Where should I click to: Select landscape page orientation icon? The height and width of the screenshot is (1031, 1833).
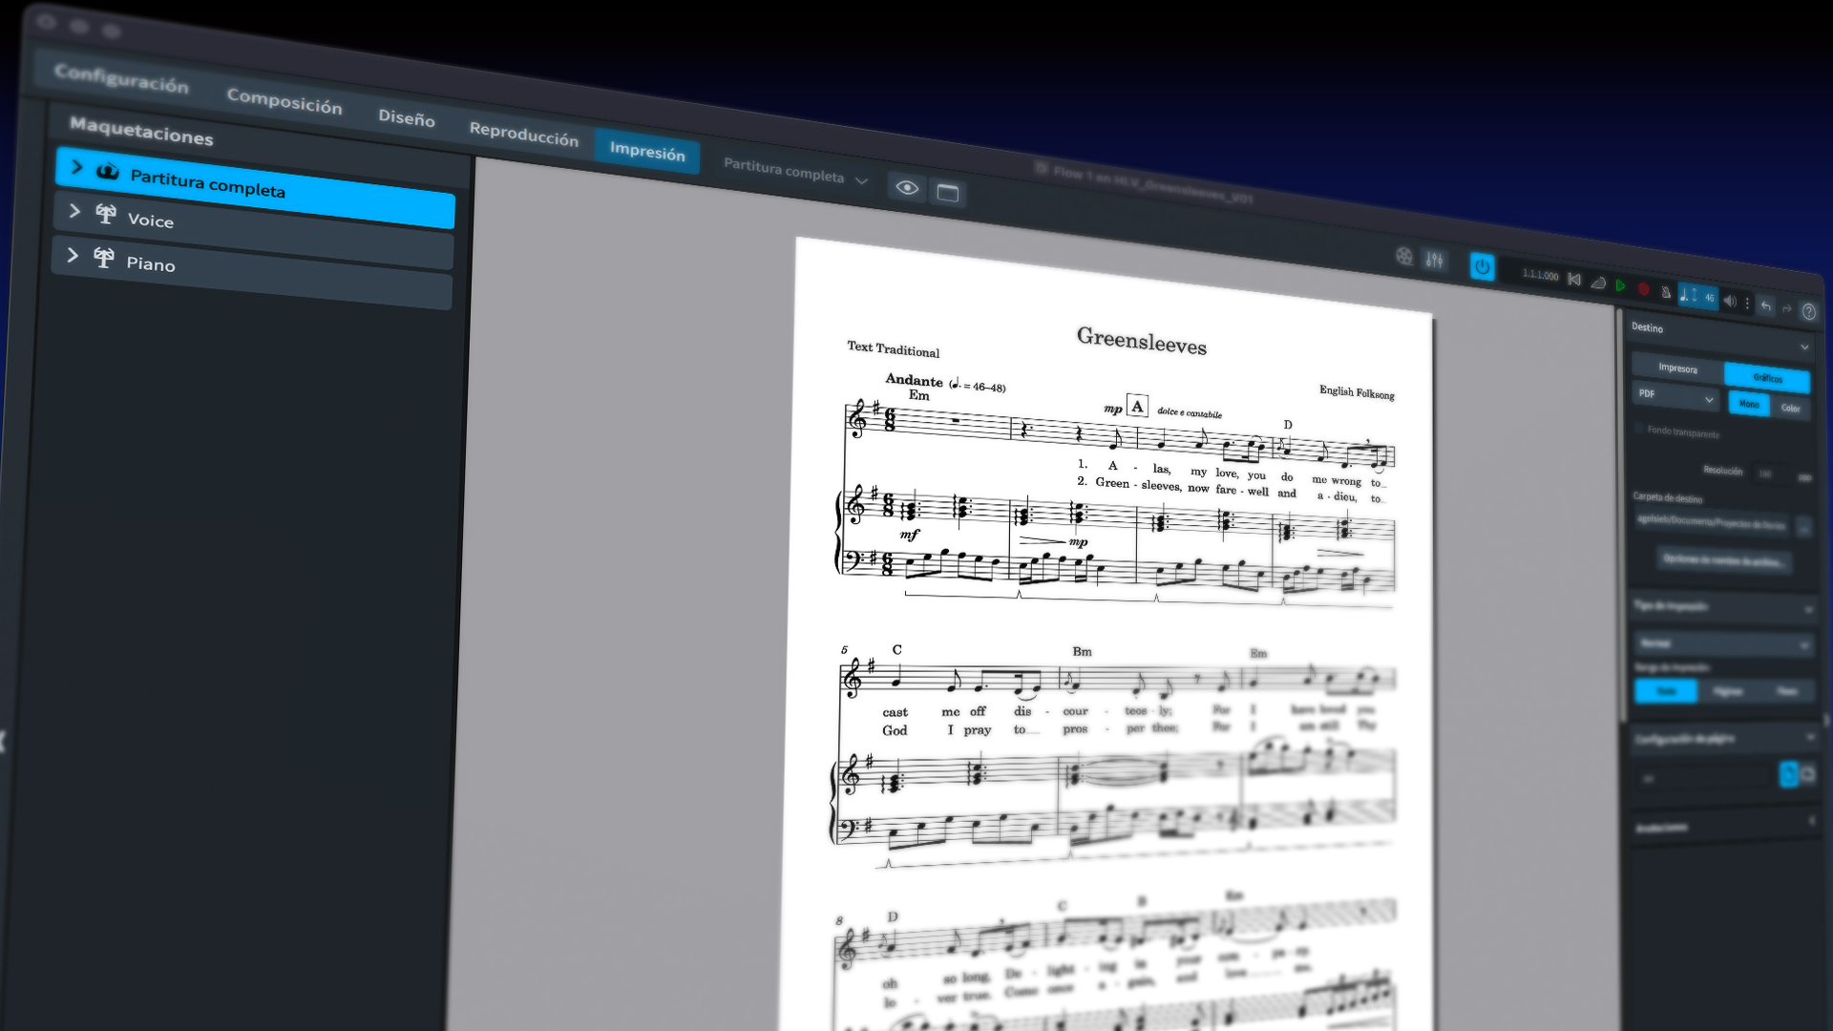pyautogui.click(x=1807, y=775)
